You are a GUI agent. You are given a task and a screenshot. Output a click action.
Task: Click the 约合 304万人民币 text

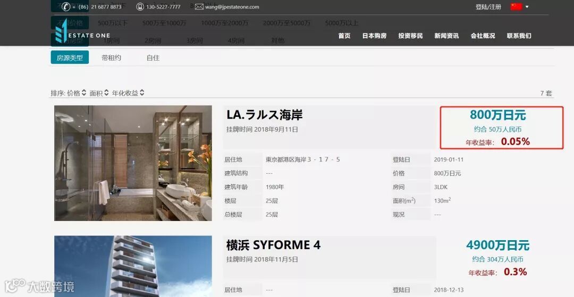pos(498,259)
